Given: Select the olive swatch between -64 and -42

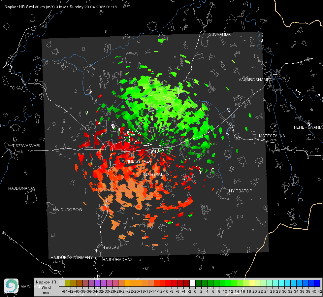Looking at the screenshot, I should pyautogui.click(x=68, y=283).
